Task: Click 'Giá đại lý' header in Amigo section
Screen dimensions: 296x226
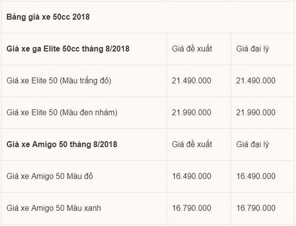Action: click(x=252, y=145)
